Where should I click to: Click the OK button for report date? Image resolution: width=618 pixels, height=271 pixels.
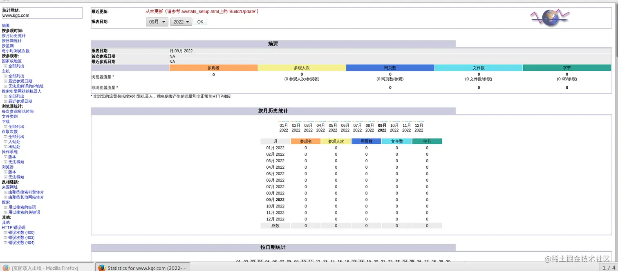(200, 22)
